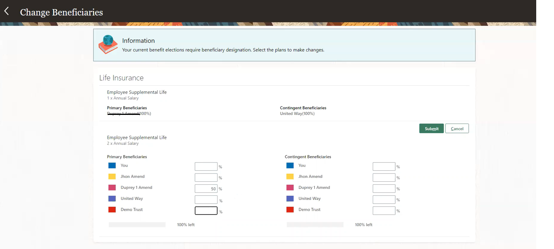
Task: Click purple swatch beside primary United Way
Action: click(112, 198)
